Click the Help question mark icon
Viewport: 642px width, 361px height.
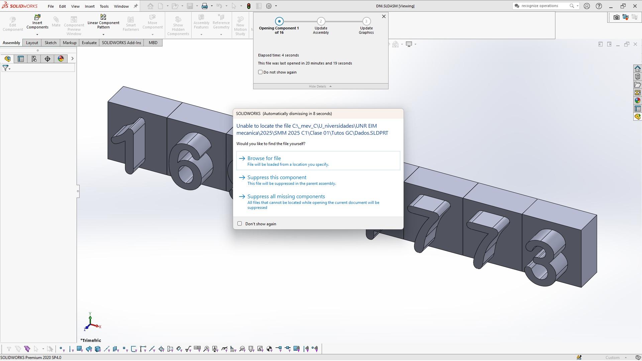click(599, 6)
